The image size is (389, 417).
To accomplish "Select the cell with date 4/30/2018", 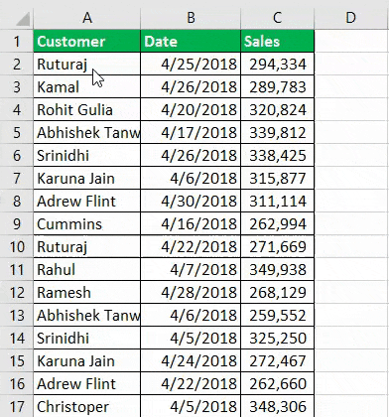I will pos(191,202).
